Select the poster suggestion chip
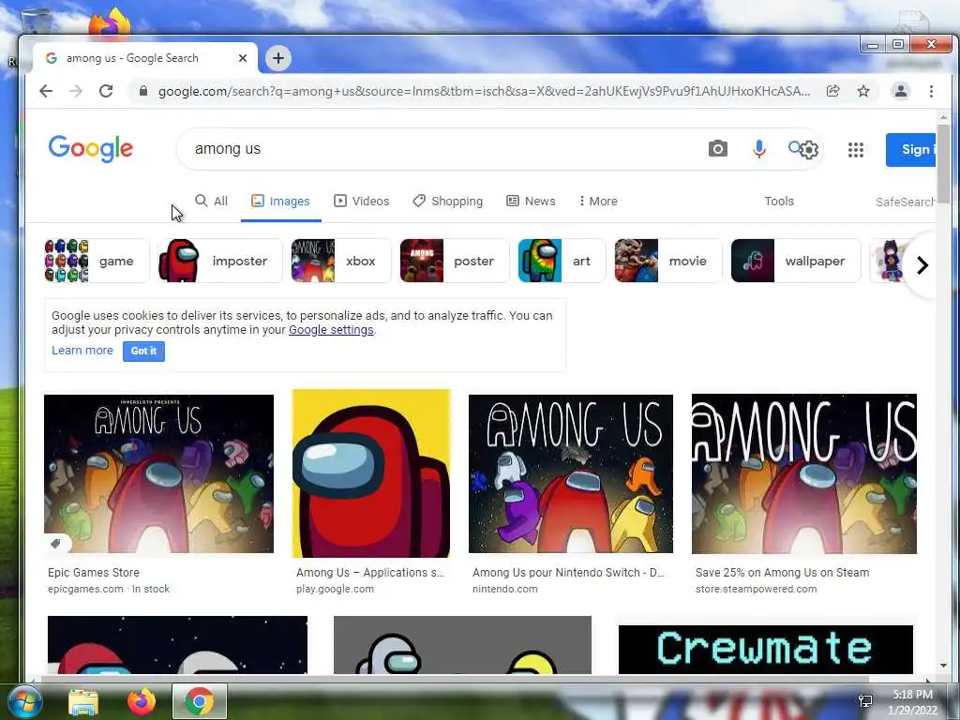960x720 pixels. pos(454,261)
